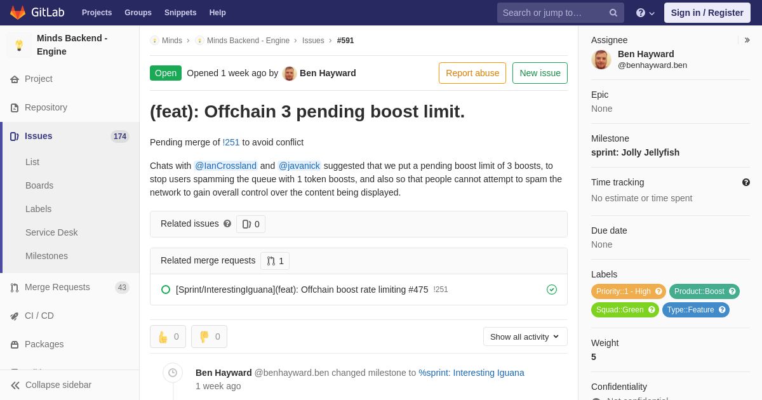Screen dimensions: 762x400
Task: Click Ben Hayward's author avatar
Action: coord(290,74)
